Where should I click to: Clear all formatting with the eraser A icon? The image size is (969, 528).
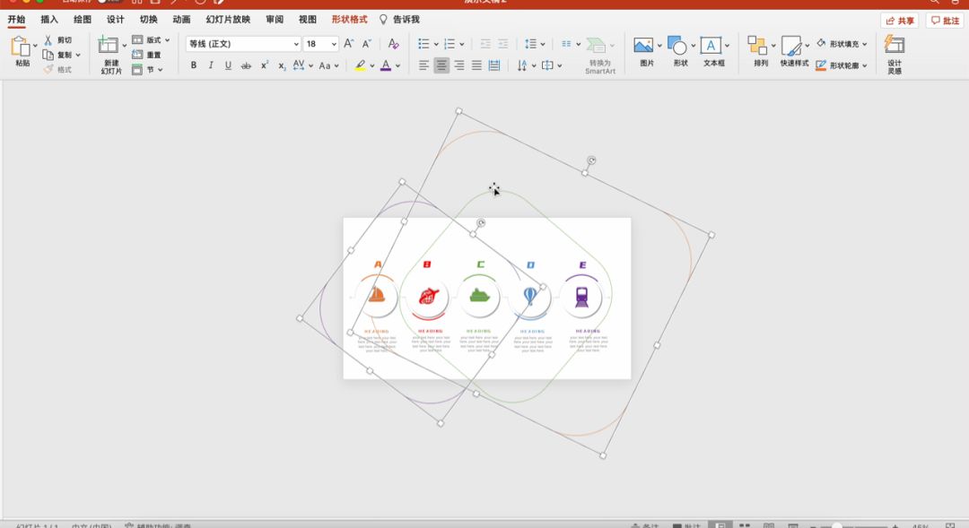pyautogui.click(x=393, y=43)
